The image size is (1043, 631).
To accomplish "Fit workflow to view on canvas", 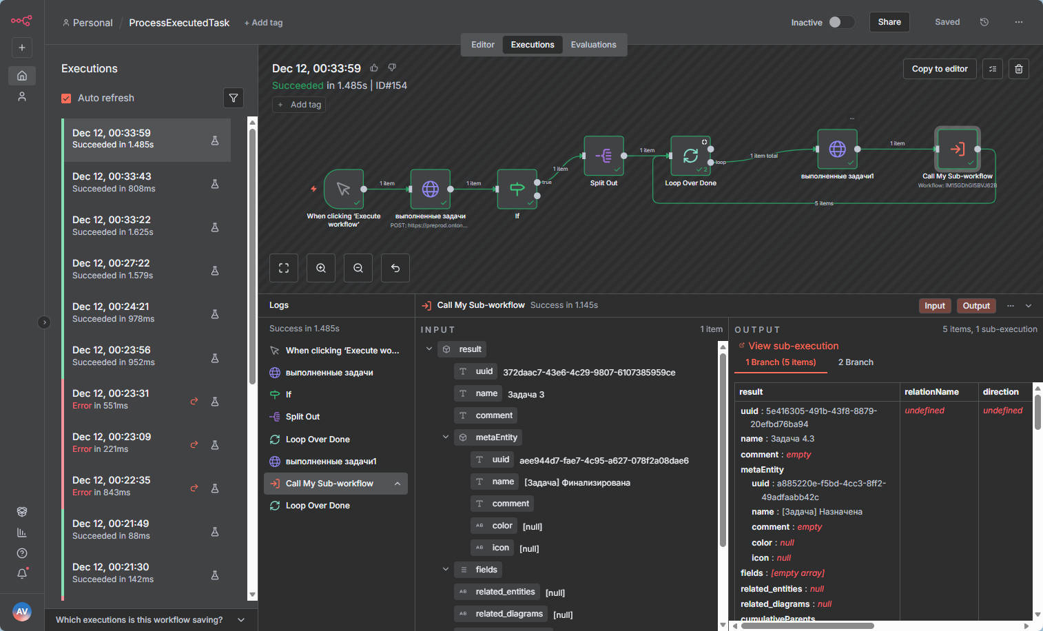I will pos(284,268).
